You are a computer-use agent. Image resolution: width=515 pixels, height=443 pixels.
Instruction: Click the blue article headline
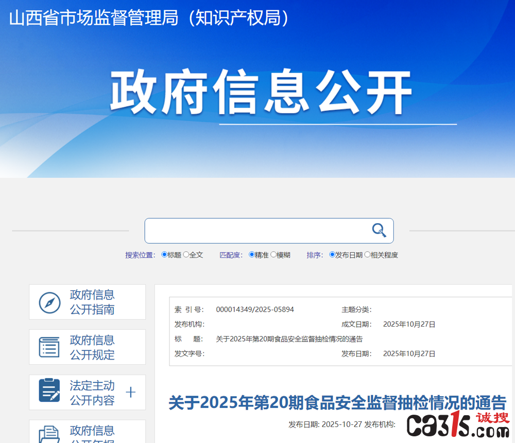tap(338, 403)
